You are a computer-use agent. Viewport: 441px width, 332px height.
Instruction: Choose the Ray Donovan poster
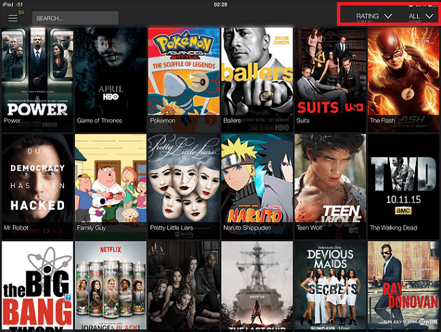(404, 285)
